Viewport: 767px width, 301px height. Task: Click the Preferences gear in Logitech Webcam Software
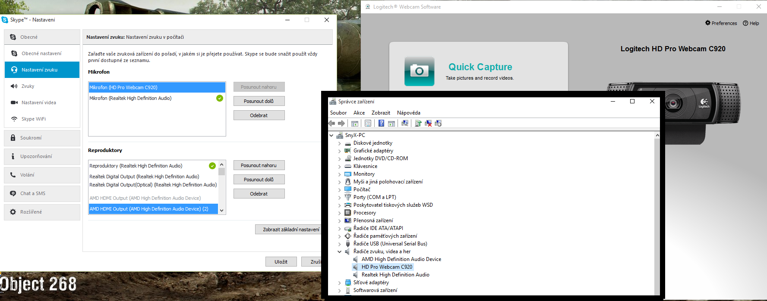721,23
